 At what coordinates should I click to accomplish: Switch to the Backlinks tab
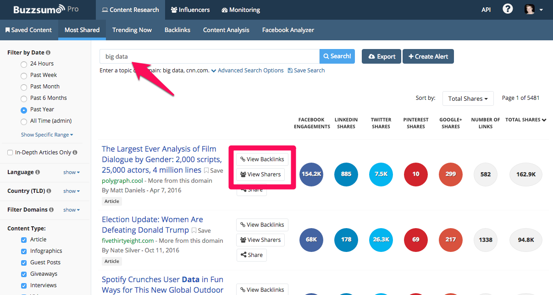tap(177, 30)
